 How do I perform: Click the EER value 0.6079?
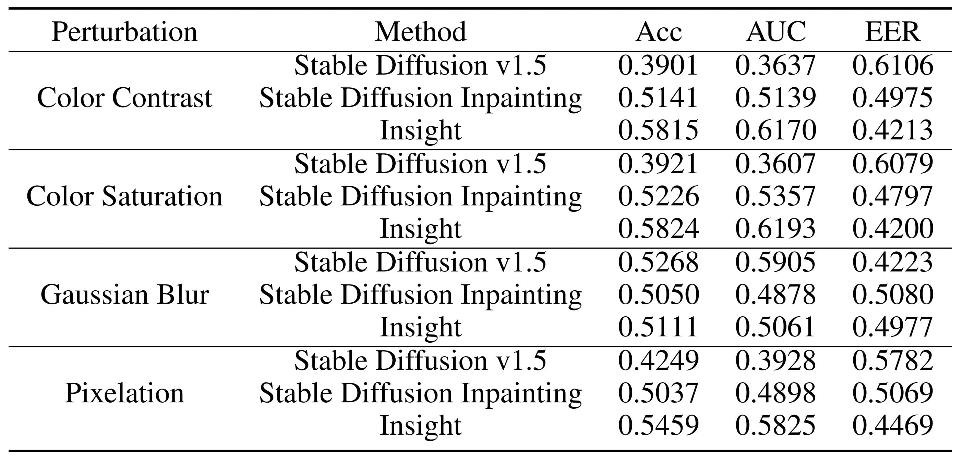coord(892,164)
